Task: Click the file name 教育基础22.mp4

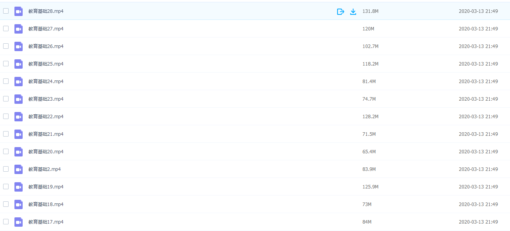Action: coord(46,117)
